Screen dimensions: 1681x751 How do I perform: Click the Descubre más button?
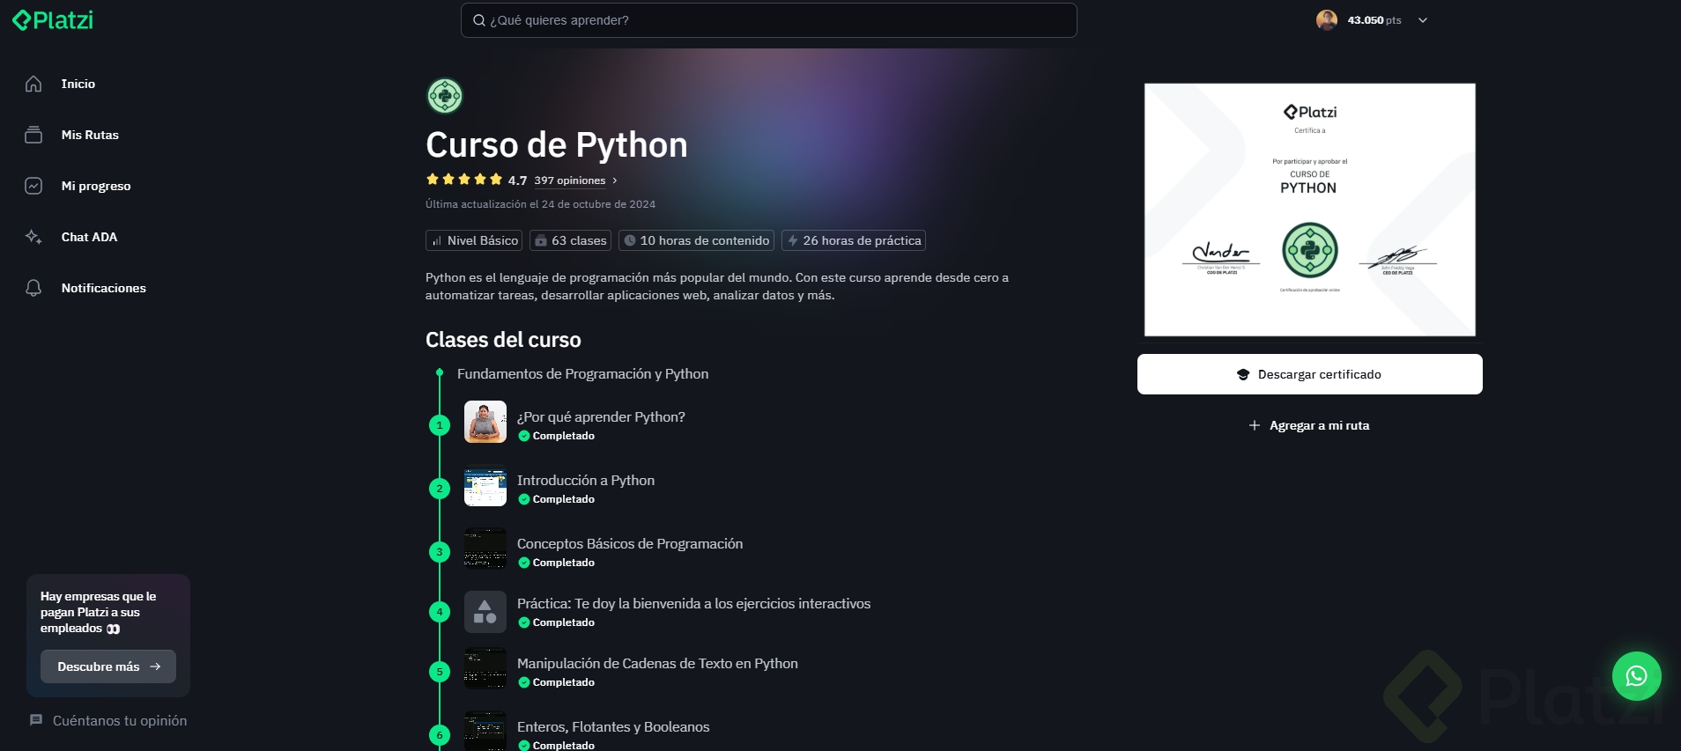(108, 666)
